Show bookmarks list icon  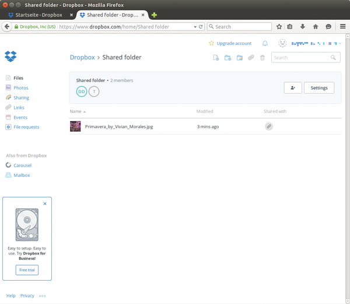[x=290, y=27]
